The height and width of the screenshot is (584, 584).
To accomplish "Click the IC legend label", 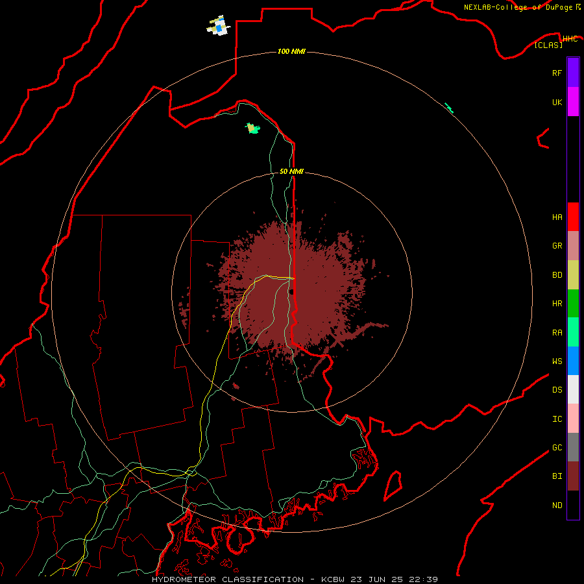I will 557,419.
